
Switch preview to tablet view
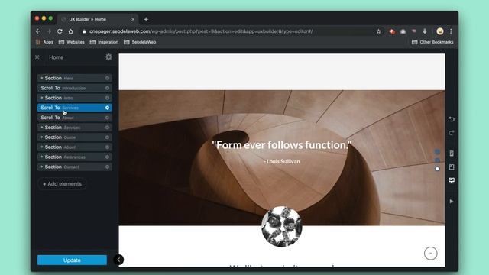click(452, 167)
